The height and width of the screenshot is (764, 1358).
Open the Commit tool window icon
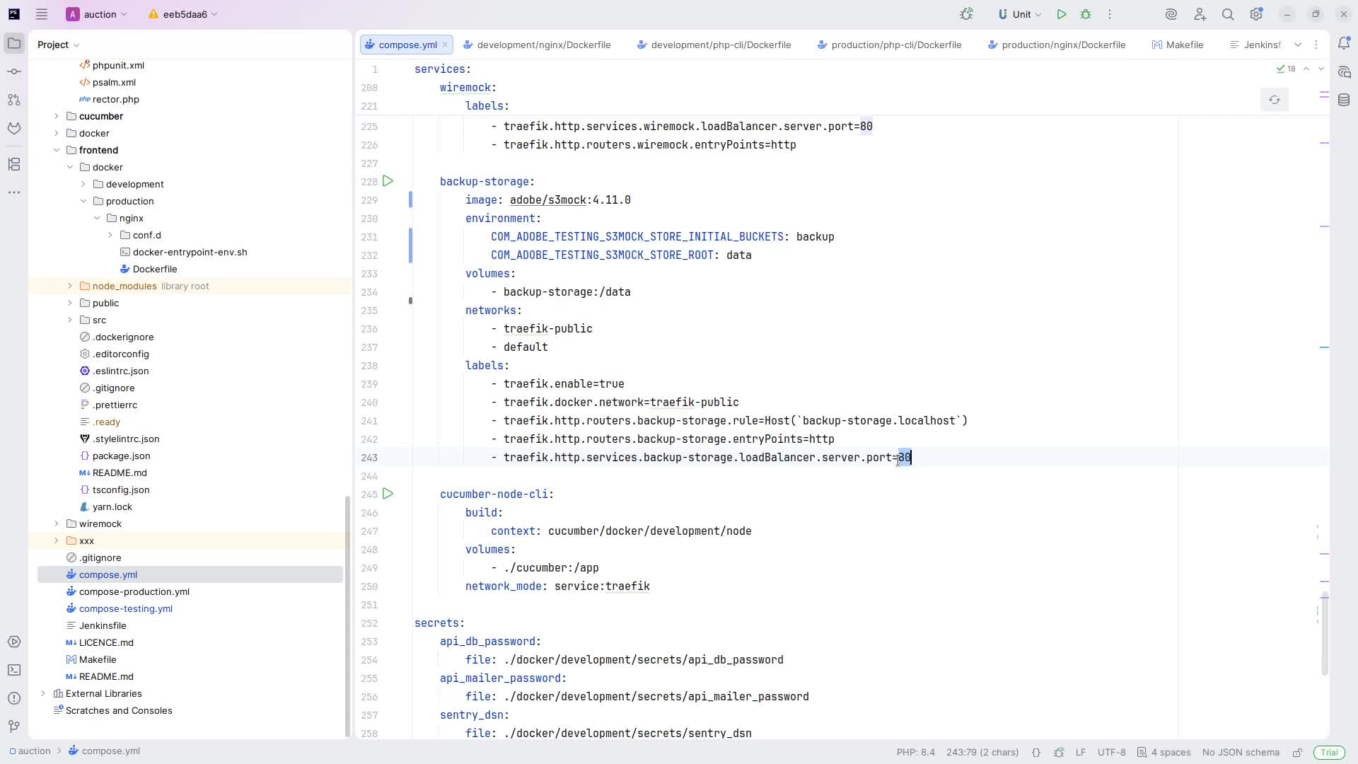click(14, 71)
